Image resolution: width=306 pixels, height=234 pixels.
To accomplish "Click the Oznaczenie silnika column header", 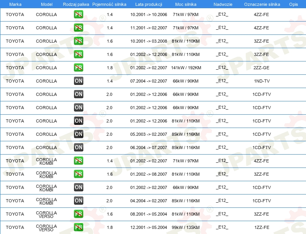I will coord(262,4).
